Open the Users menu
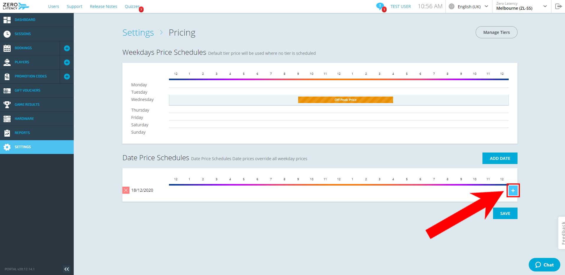 pyautogui.click(x=53, y=6)
